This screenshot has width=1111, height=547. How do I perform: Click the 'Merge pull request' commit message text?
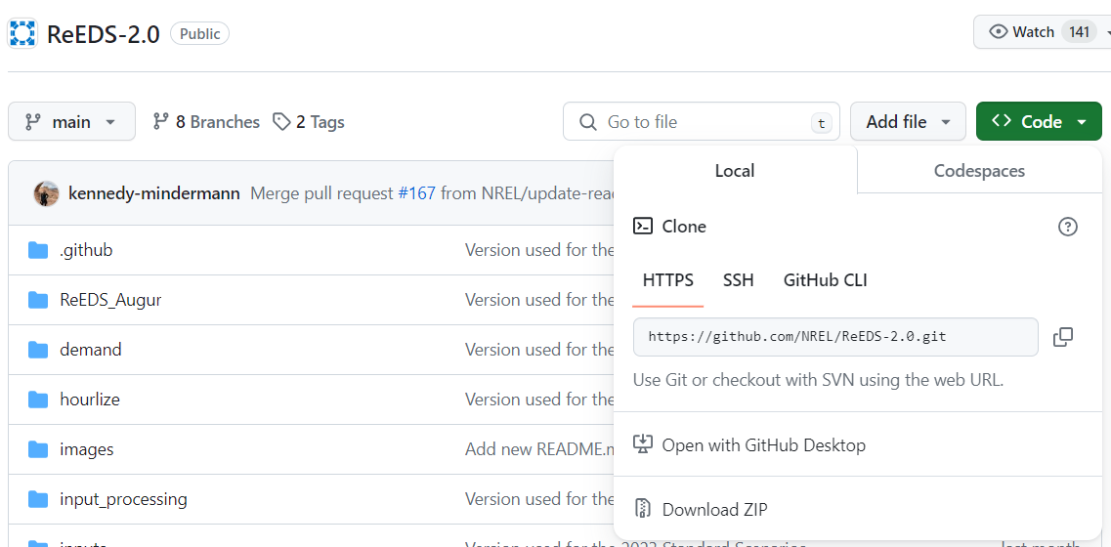321,193
